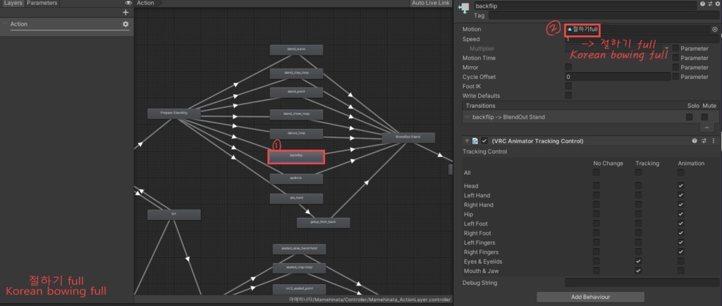
Task: Disable the VRC Animator Tracking Control checkbox
Action: (x=484, y=141)
